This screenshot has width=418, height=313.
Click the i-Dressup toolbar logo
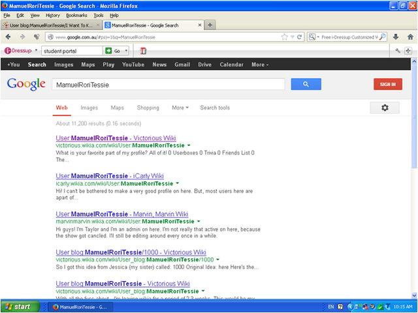(x=18, y=51)
